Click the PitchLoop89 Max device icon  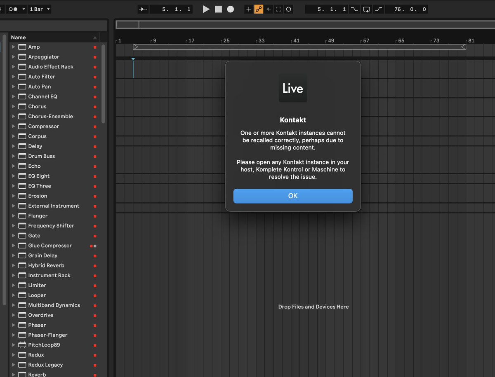(x=22, y=345)
